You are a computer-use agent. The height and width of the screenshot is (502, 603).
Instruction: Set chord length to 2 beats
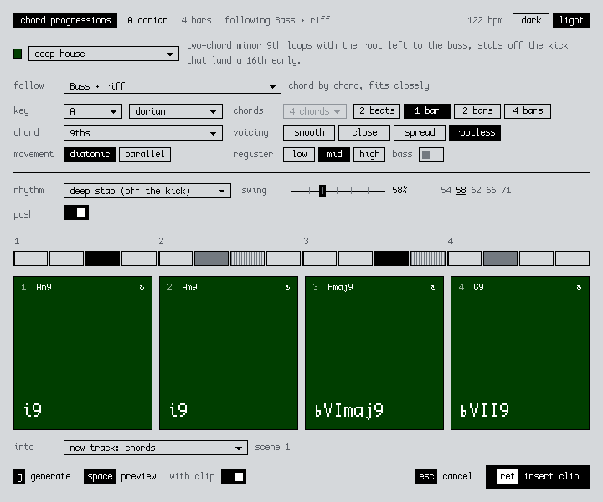point(377,111)
